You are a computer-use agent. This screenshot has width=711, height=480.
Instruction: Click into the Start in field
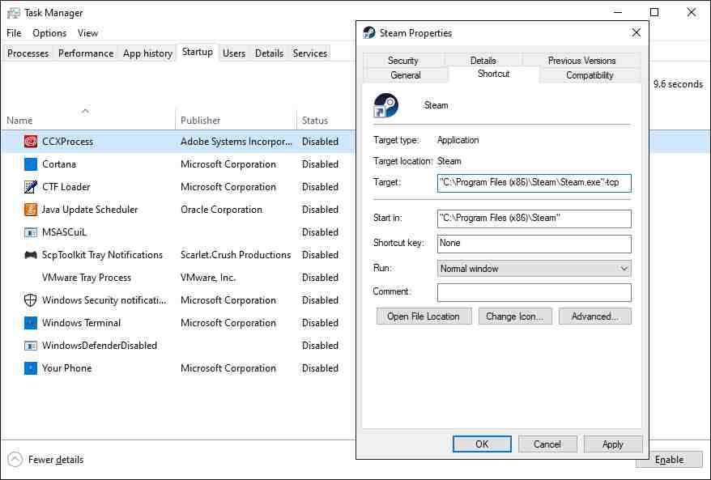pyautogui.click(x=534, y=219)
